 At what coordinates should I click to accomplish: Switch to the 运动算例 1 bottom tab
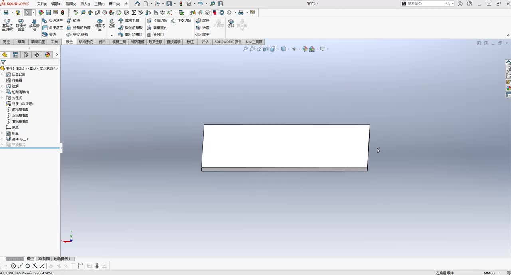tap(62, 259)
